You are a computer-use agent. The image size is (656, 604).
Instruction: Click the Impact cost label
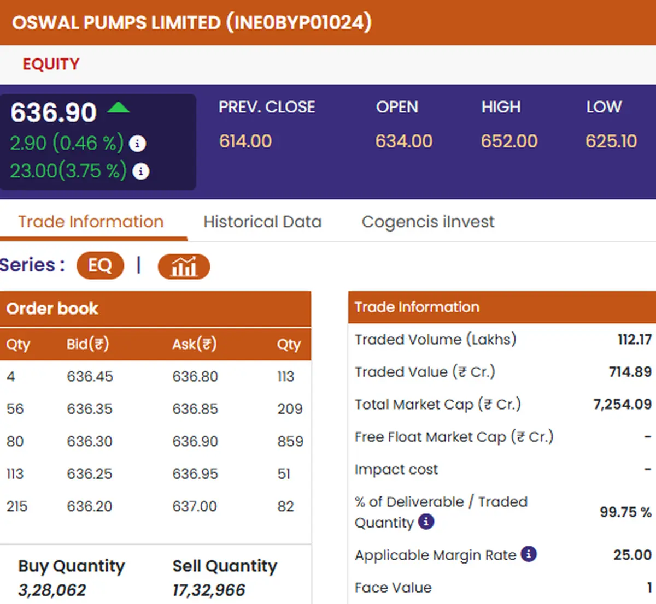(x=396, y=469)
